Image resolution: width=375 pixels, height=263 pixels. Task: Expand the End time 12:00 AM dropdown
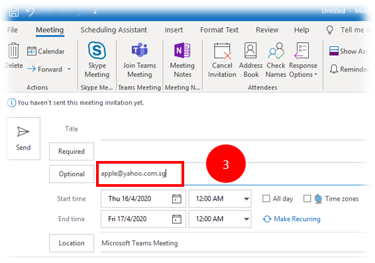click(246, 219)
